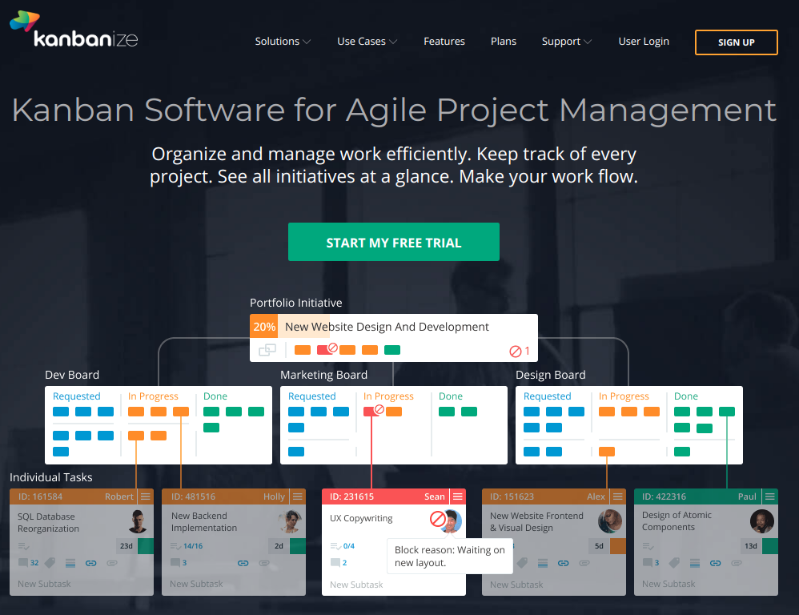Click description lines icon on Robert's card
799x615 pixels.
70,563
